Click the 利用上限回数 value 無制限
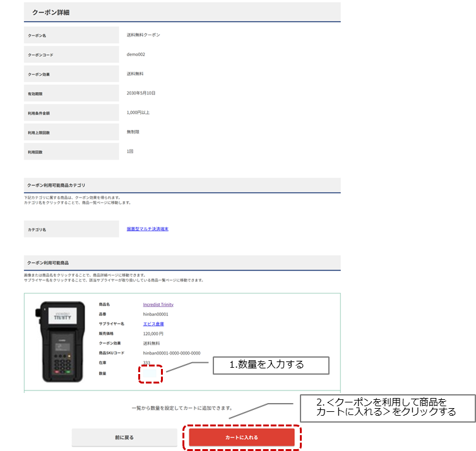The height and width of the screenshot is (451, 476). pyautogui.click(x=134, y=132)
